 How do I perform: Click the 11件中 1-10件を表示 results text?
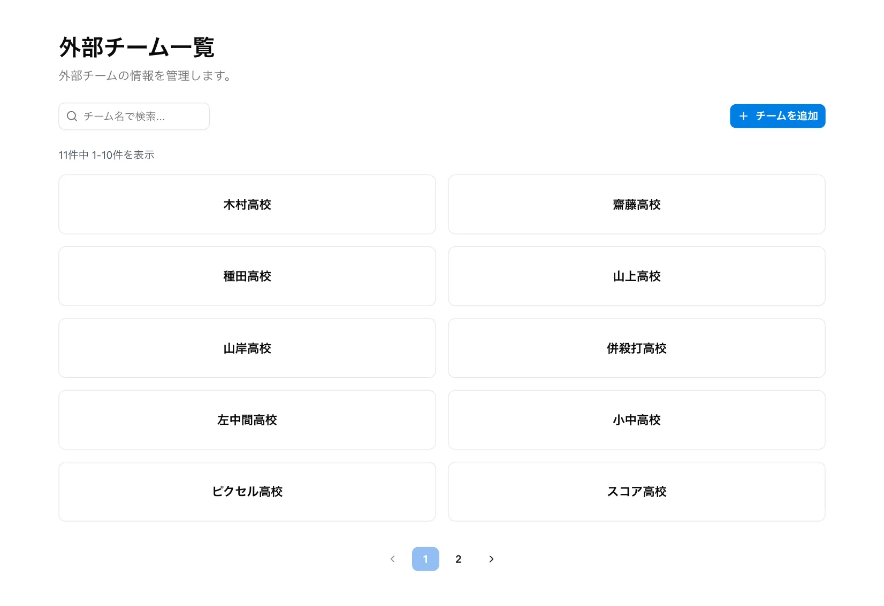pos(106,155)
